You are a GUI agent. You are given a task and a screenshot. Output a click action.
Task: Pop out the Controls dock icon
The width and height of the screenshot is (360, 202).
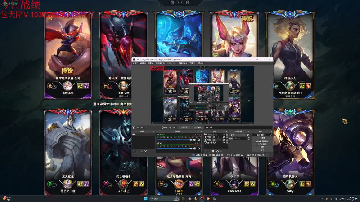pos(272,132)
